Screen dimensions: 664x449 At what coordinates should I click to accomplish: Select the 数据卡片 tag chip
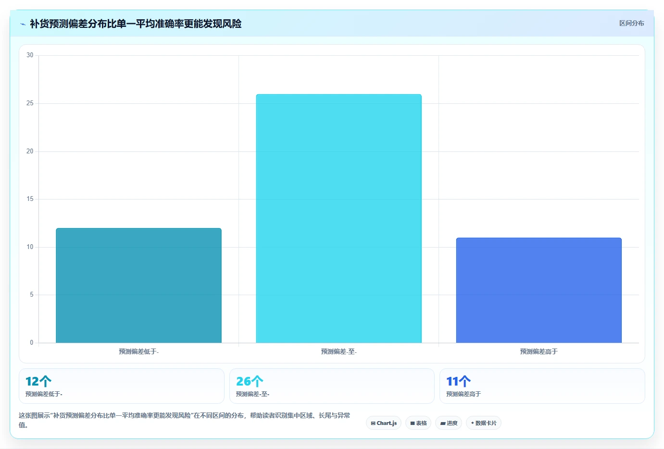coord(484,423)
